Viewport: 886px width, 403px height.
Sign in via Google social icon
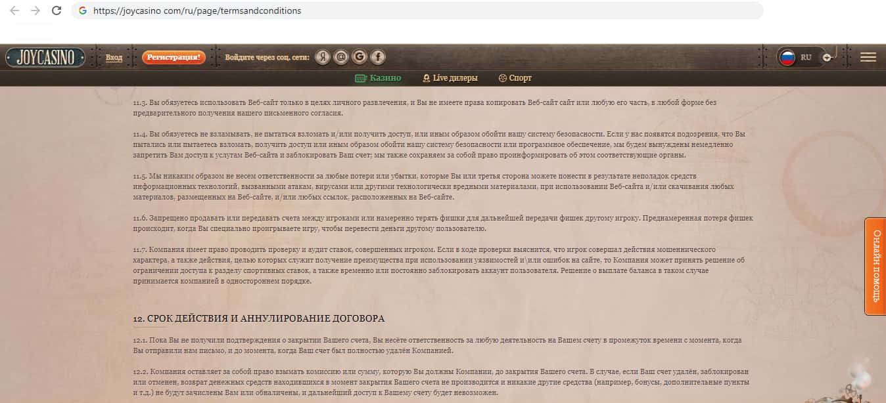(359, 57)
